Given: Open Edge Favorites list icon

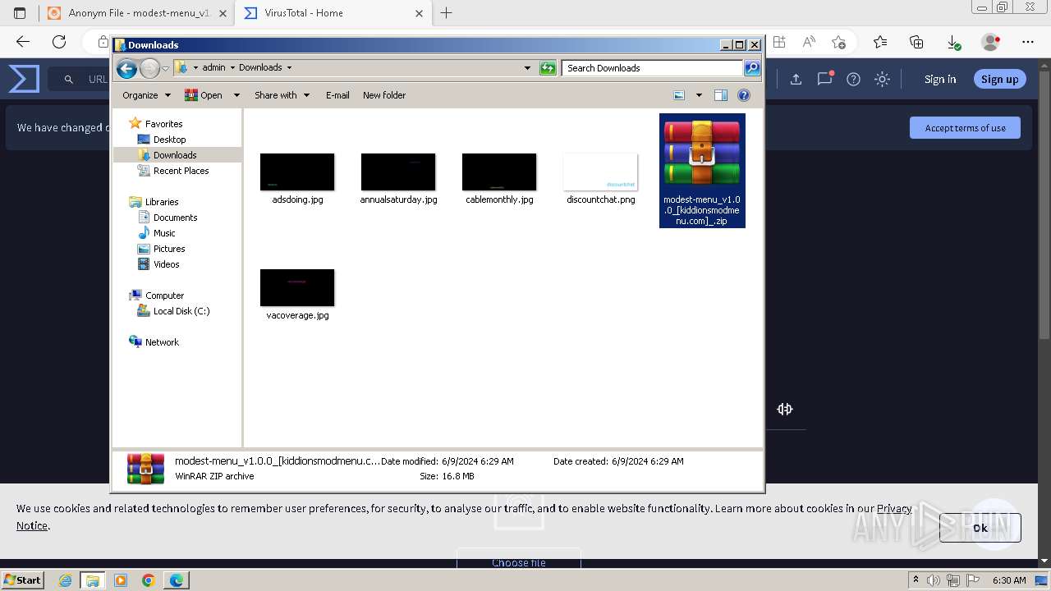Looking at the screenshot, I should click(x=880, y=42).
